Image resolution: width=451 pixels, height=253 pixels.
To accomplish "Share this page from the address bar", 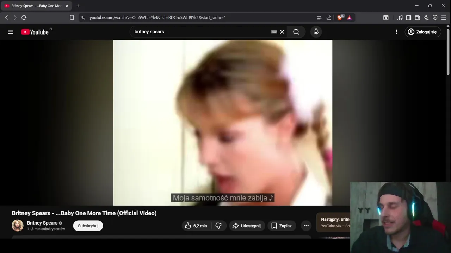I will coord(329,18).
